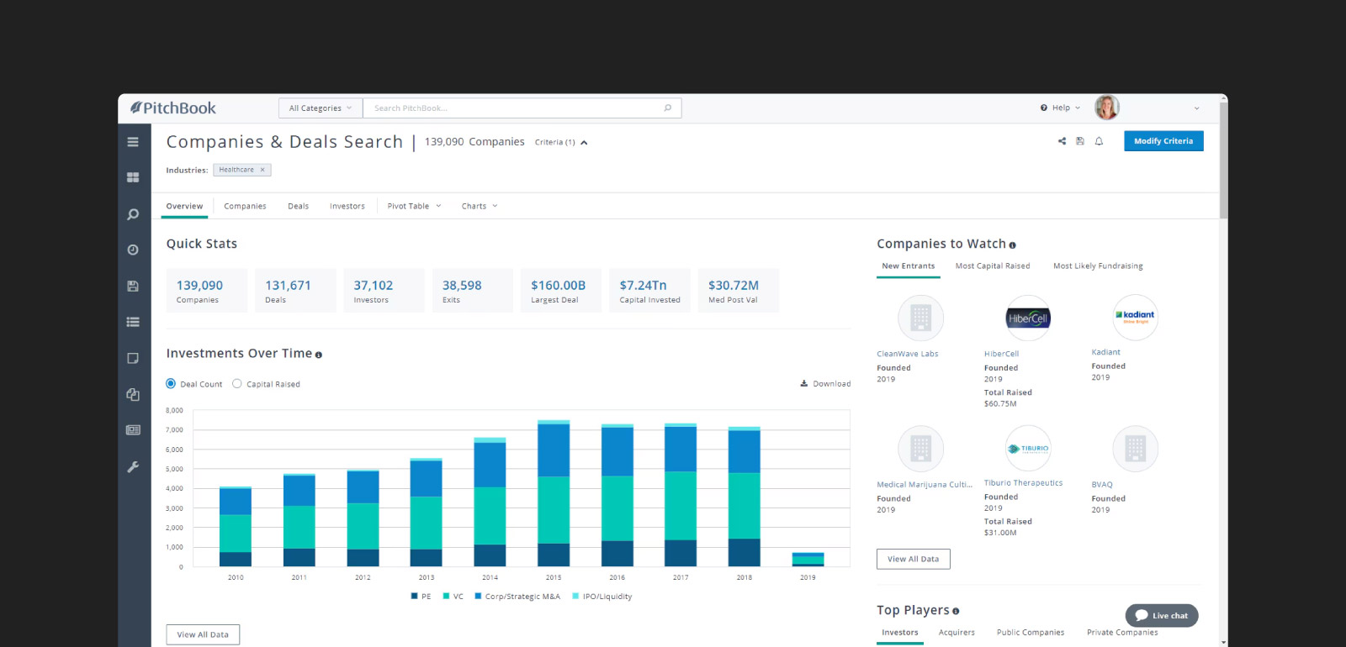The height and width of the screenshot is (647, 1346).
Task: Open the CleanWave Labs company link
Action: tap(908, 354)
